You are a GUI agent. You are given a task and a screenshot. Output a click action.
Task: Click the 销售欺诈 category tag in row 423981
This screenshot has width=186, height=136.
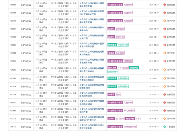pos(112,78)
